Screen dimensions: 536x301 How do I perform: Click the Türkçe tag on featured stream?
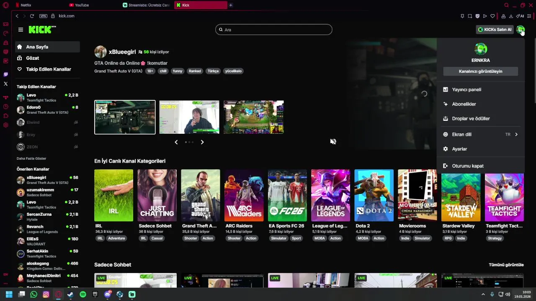[213, 71]
